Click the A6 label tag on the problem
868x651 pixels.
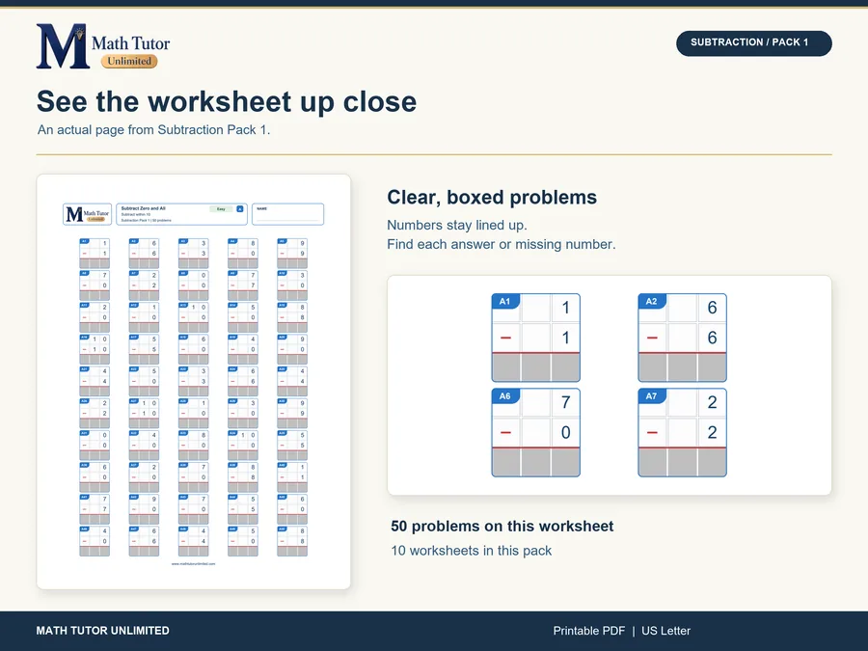click(x=504, y=396)
